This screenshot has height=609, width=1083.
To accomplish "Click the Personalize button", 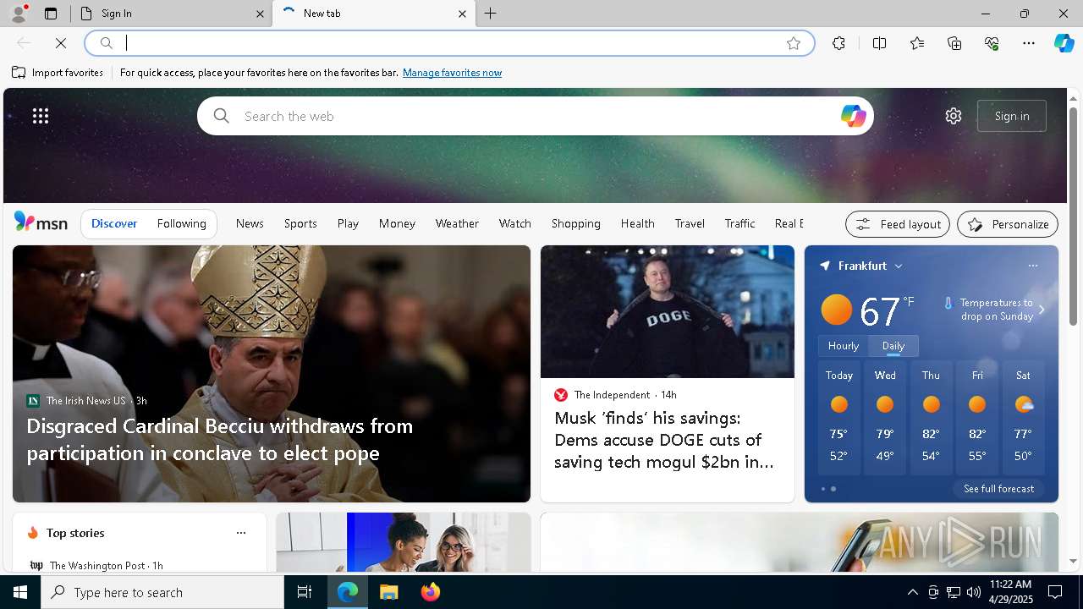I will point(1008,224).
